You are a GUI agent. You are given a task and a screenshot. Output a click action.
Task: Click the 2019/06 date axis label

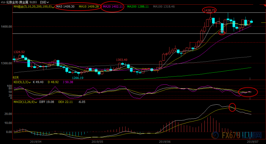tap(165, 142)
